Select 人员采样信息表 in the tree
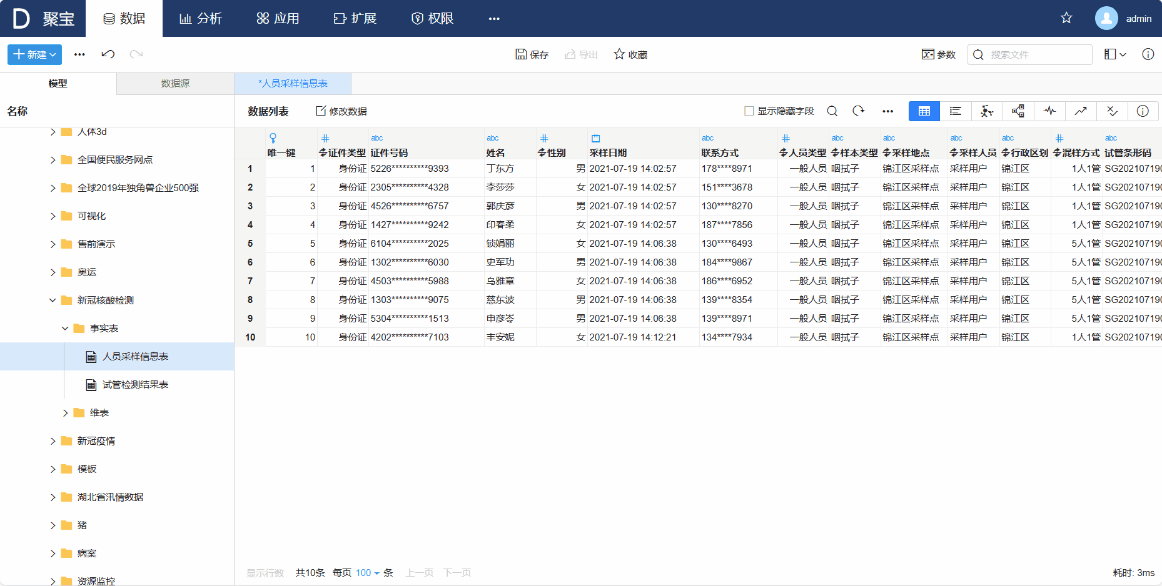Viewport: 1162px width, 586px height. [x=117, y=357]
